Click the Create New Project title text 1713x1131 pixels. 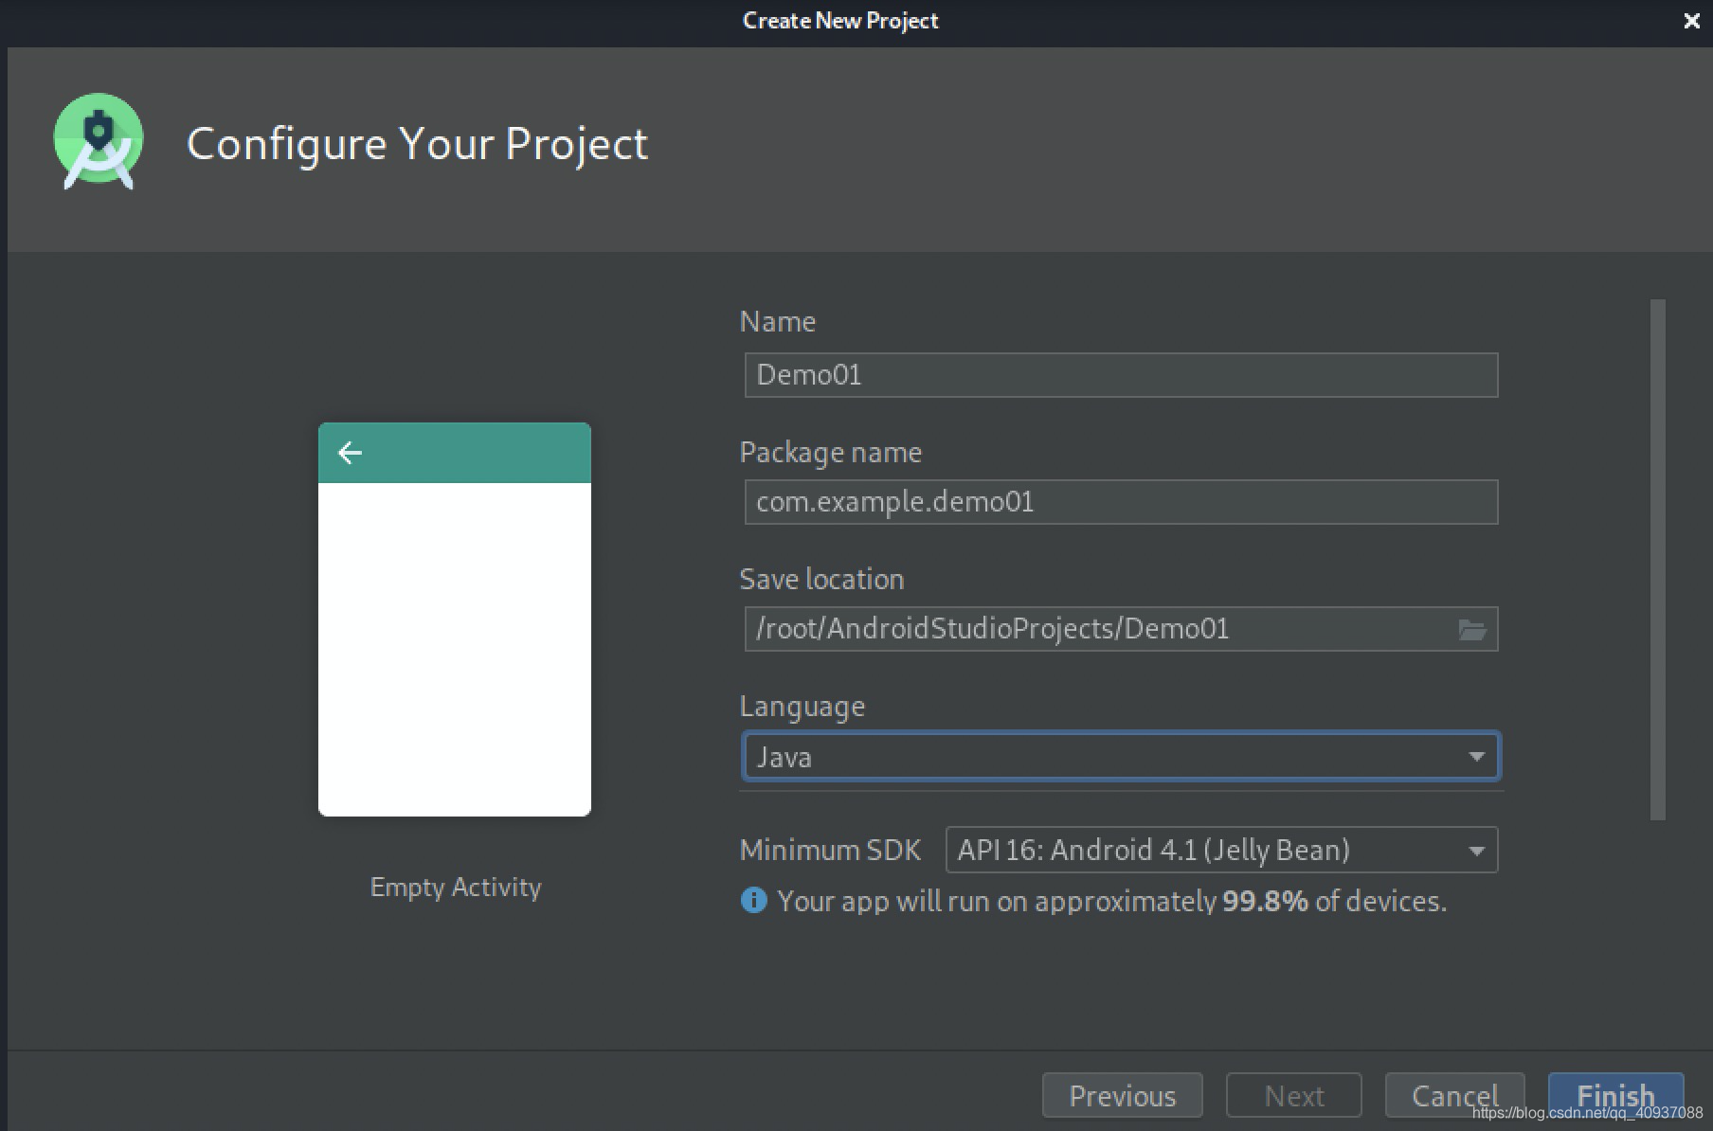[840, 21]
